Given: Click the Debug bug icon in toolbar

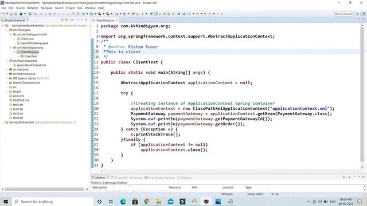Looking at the screenshot, I should click(x=83, y=14).
